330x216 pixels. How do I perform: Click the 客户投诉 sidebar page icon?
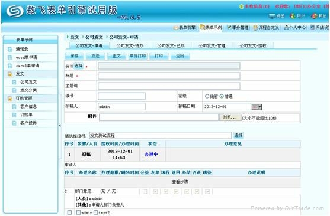pos(14,123)
